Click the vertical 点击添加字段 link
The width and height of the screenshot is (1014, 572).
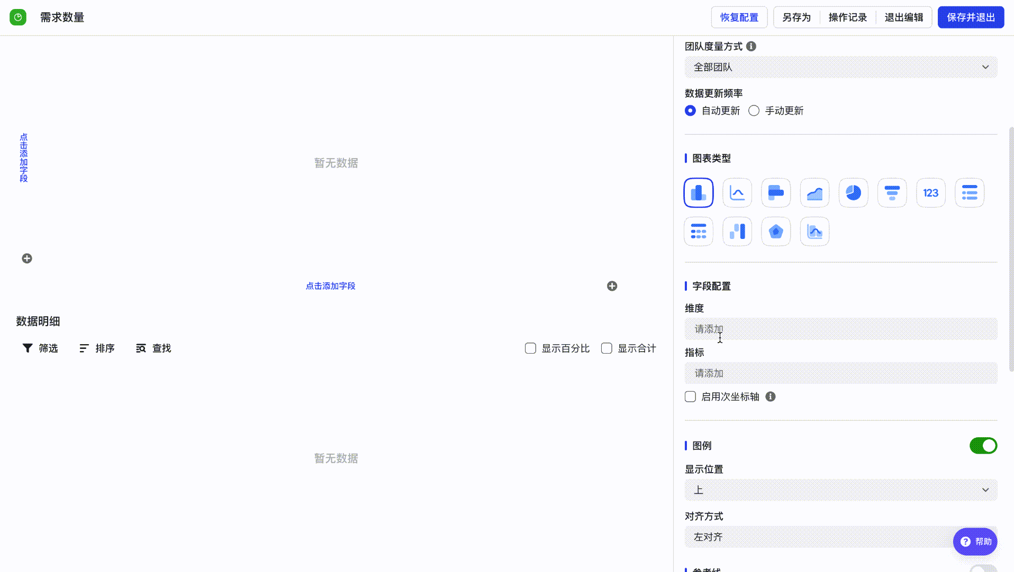(24, 158)
